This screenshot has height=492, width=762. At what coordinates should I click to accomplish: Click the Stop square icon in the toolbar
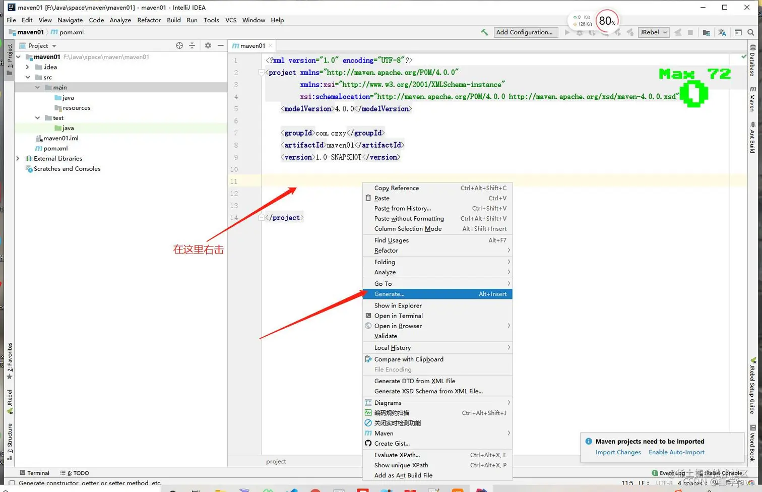click(690, 32)
